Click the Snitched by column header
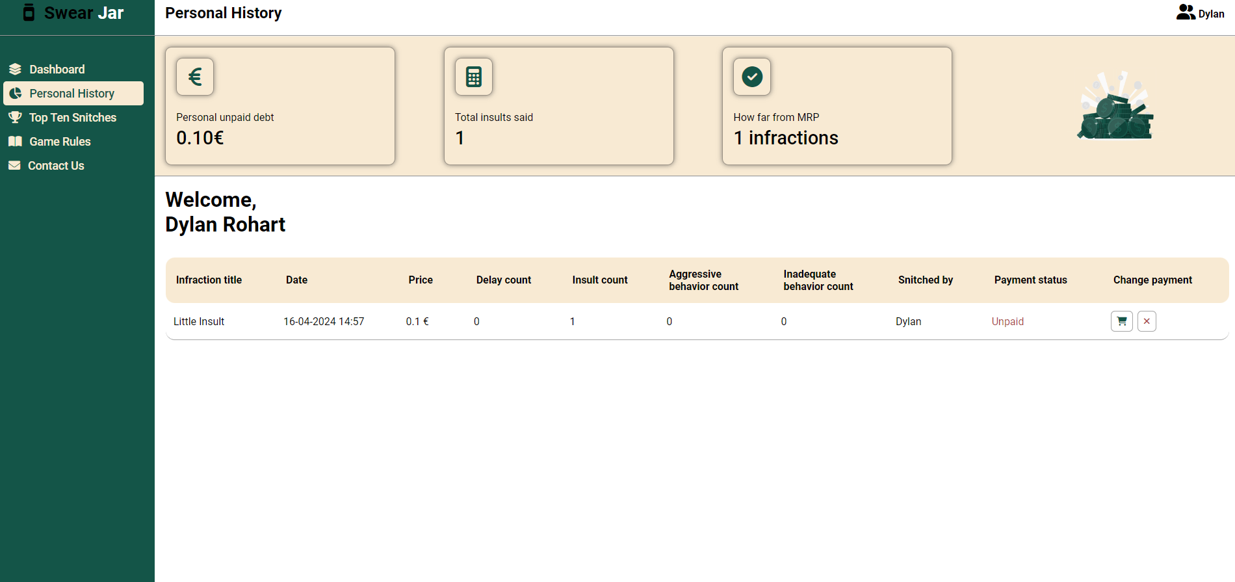The height and width of the screenshot is (582, 1235). 925,280
